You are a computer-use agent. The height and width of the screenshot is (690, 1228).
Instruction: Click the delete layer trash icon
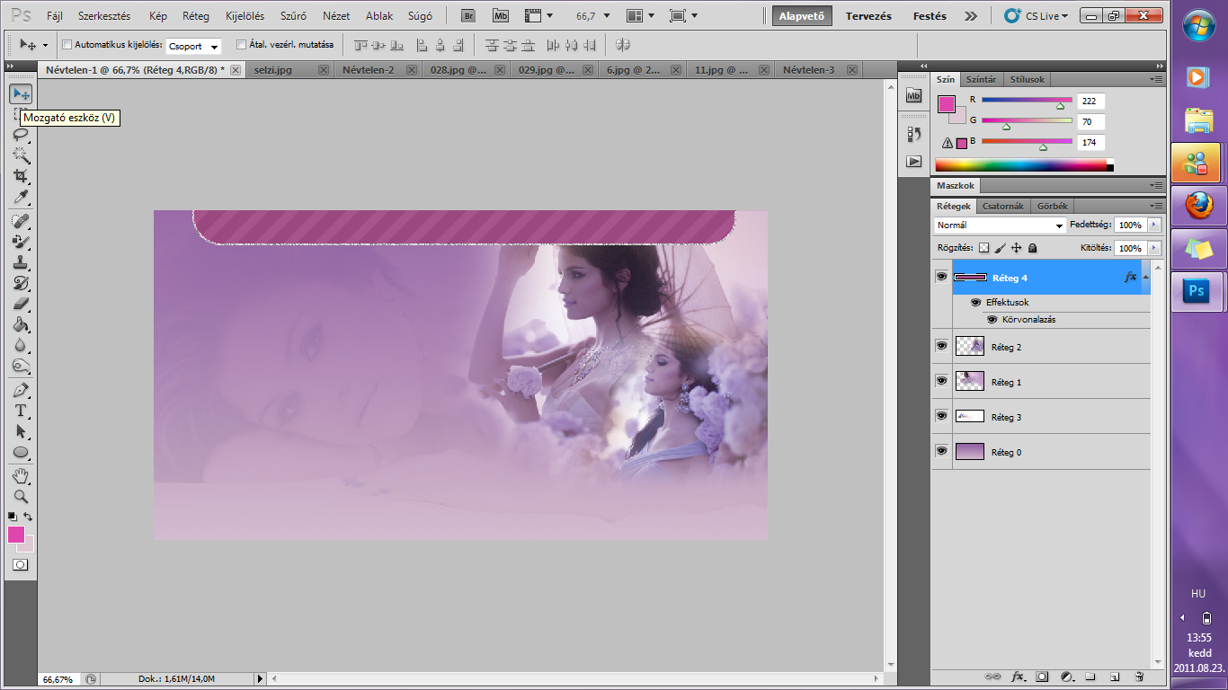[1138, 676]
